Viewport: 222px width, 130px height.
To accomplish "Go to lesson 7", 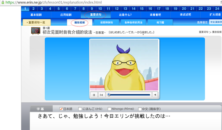I will 75,9.
